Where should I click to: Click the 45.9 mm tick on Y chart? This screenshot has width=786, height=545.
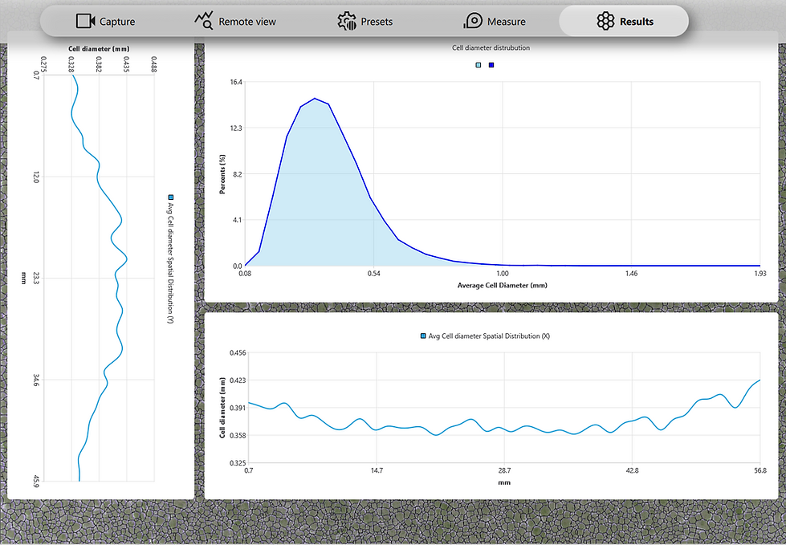coord(35,482)
